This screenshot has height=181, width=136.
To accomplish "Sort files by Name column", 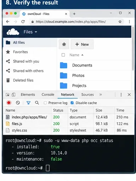I will point(76,55).
